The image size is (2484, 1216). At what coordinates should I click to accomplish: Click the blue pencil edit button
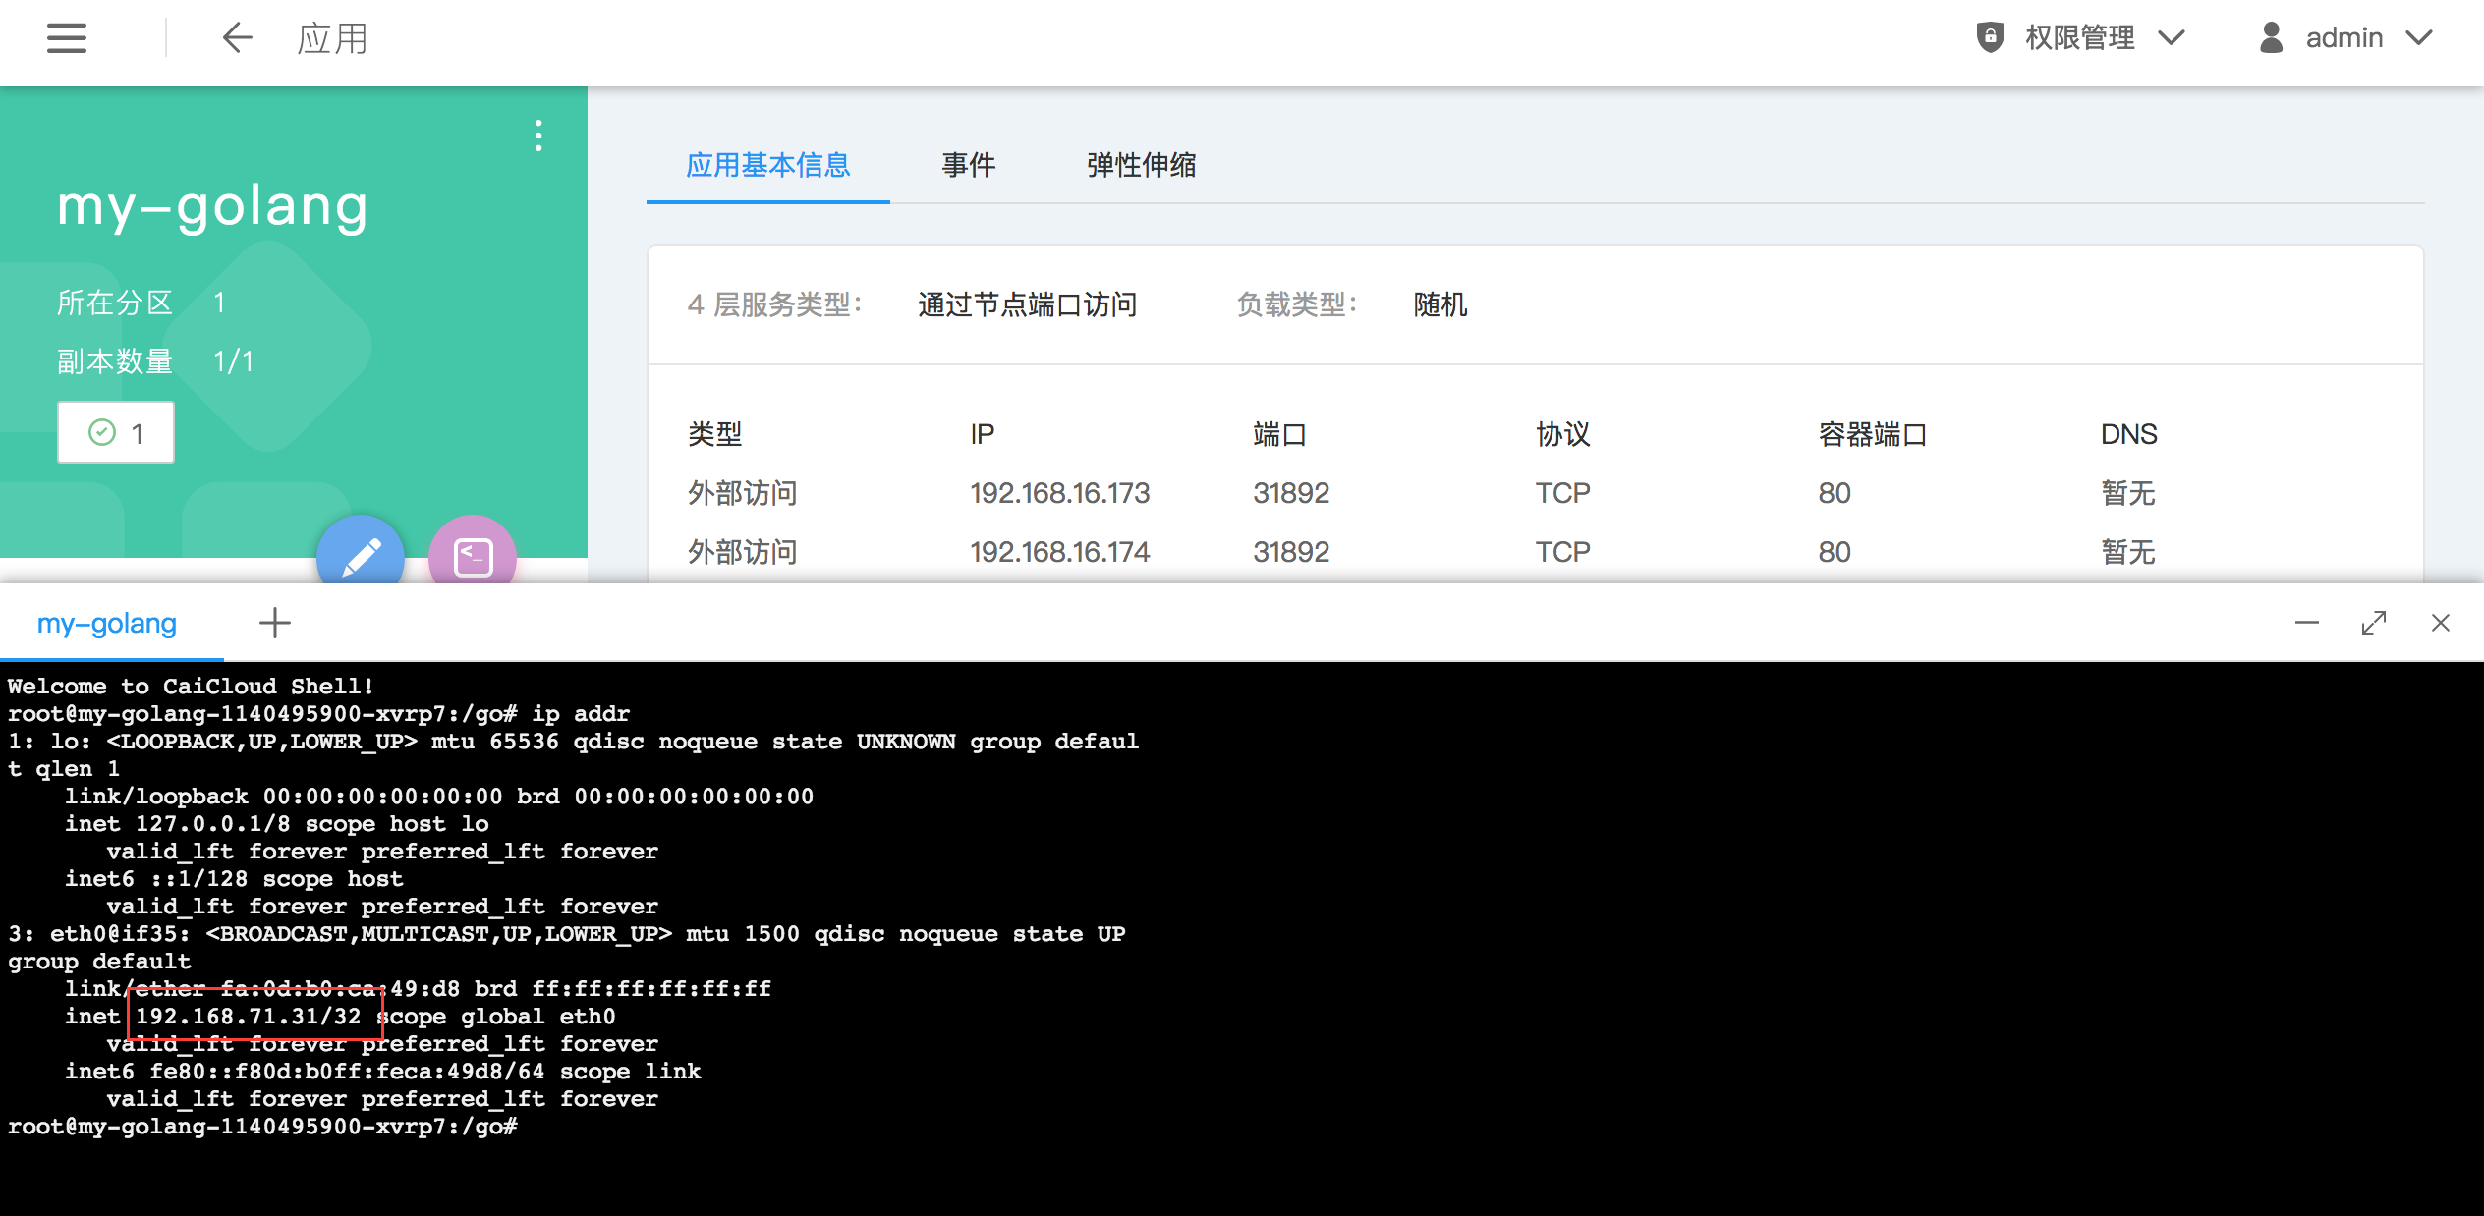pos(361,556)
